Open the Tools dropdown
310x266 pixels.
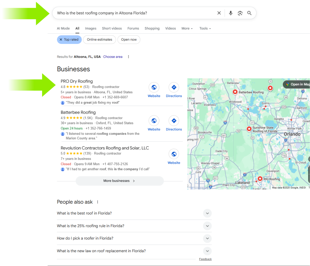click(205, 28)
